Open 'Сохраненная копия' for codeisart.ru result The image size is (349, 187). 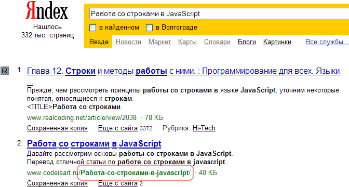(x=57, y=183)
